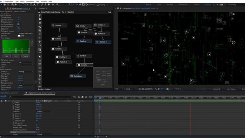The height and width of the screenshot is (138, 245).
Task: Toggle motion blur icon in timeline
Action: 86,97
